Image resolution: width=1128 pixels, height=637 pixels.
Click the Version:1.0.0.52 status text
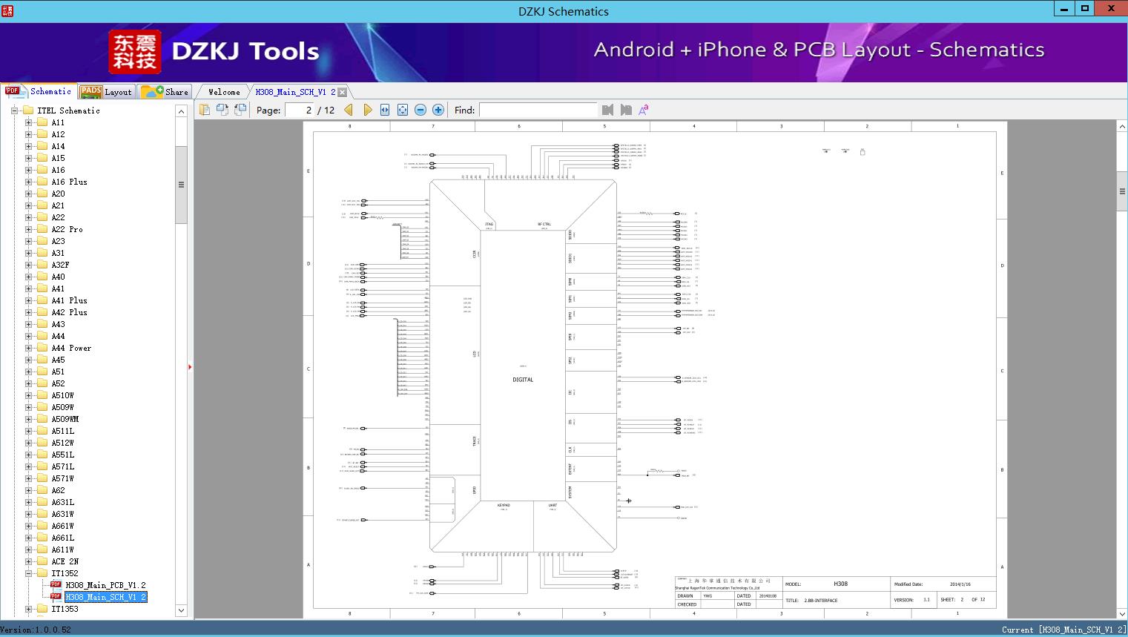coord(36,630)
